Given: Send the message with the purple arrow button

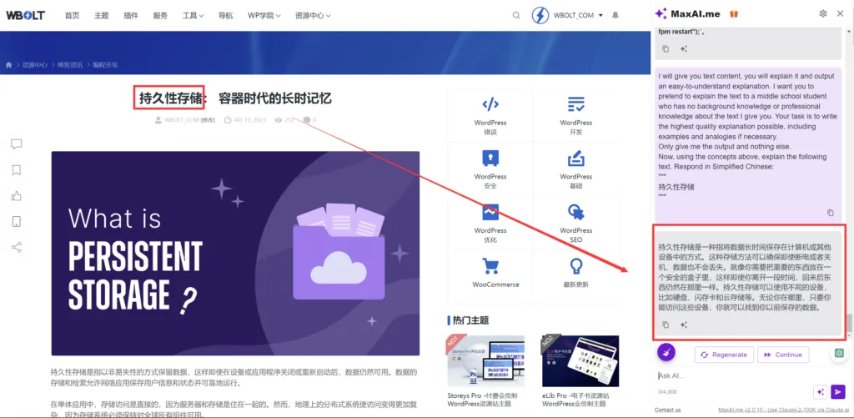Looking at the screenshot, I should [x=838, y=391].
